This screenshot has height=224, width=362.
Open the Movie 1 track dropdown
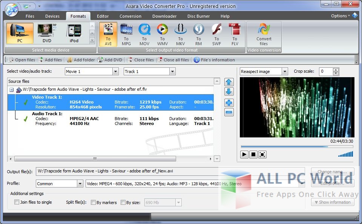coord(115,72)
